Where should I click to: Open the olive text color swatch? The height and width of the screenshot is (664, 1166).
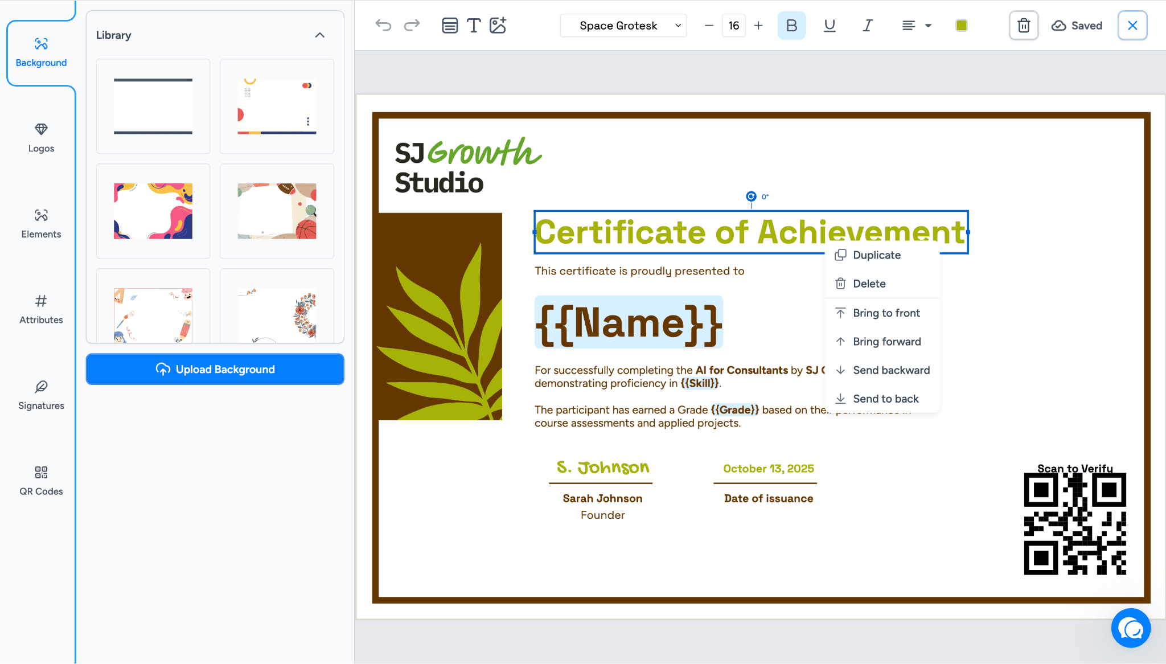pyautogui.click(x=962, y=26)
